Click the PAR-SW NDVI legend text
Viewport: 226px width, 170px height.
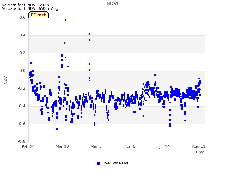(x=116, y=163)
